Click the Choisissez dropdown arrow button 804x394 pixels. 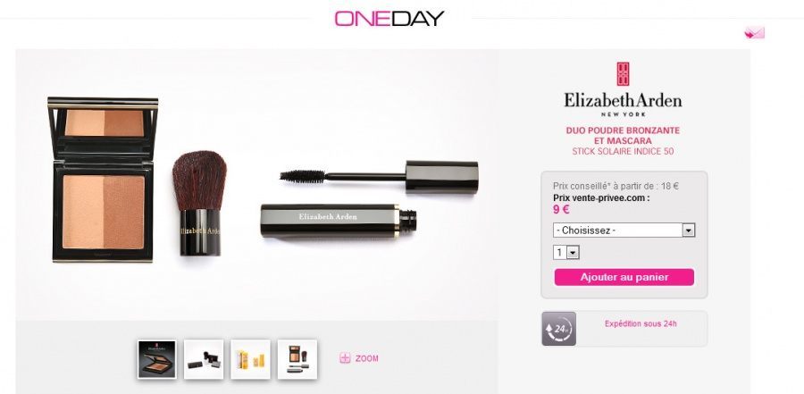click(x=689, y=230)
